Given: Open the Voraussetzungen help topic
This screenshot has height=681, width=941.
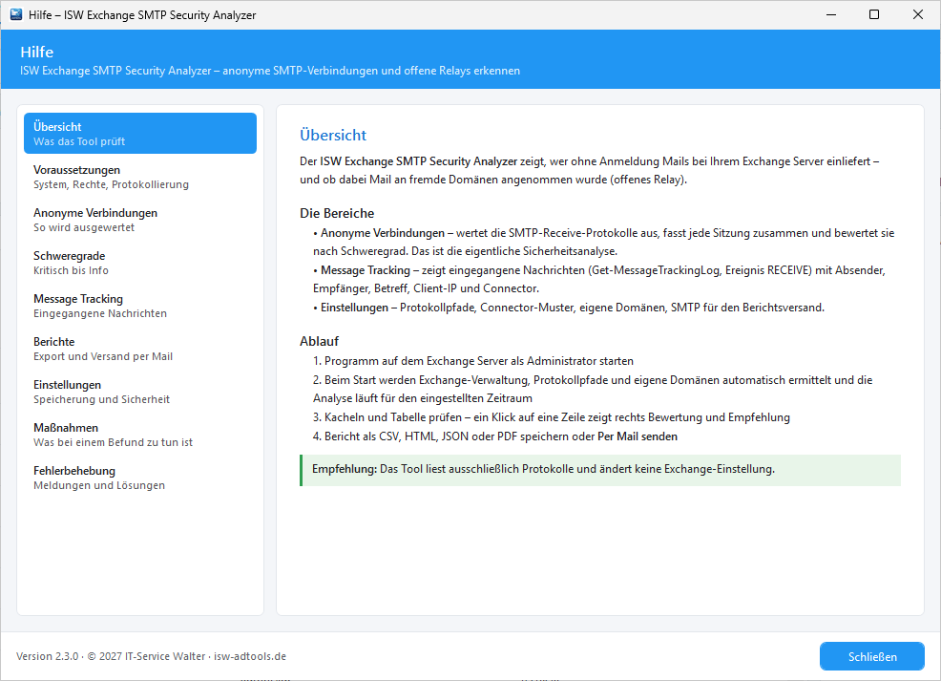Looking at the screenshot, I should (140, 177).
